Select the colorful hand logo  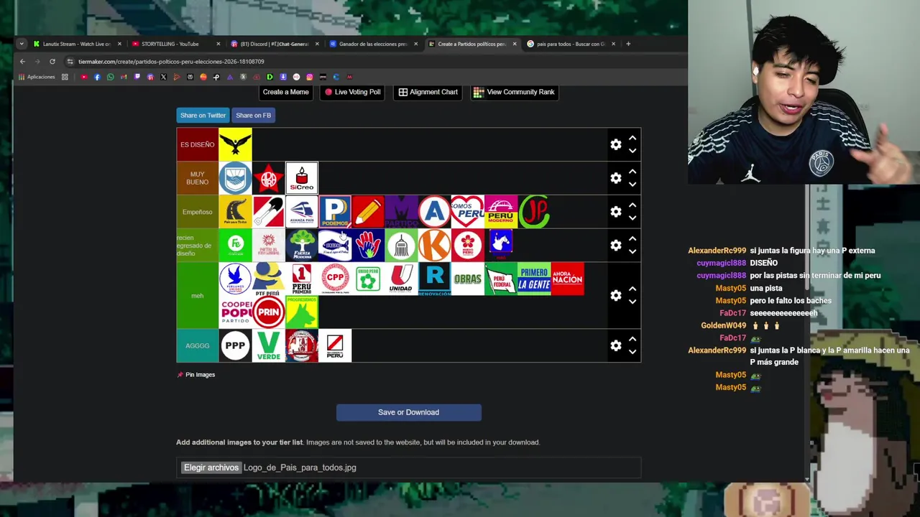click(x=367, y=245)
